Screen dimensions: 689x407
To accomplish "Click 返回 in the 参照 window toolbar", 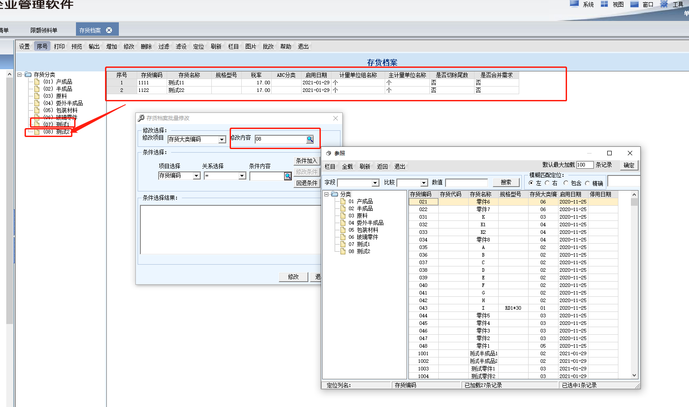I will [x=382, y=166].
